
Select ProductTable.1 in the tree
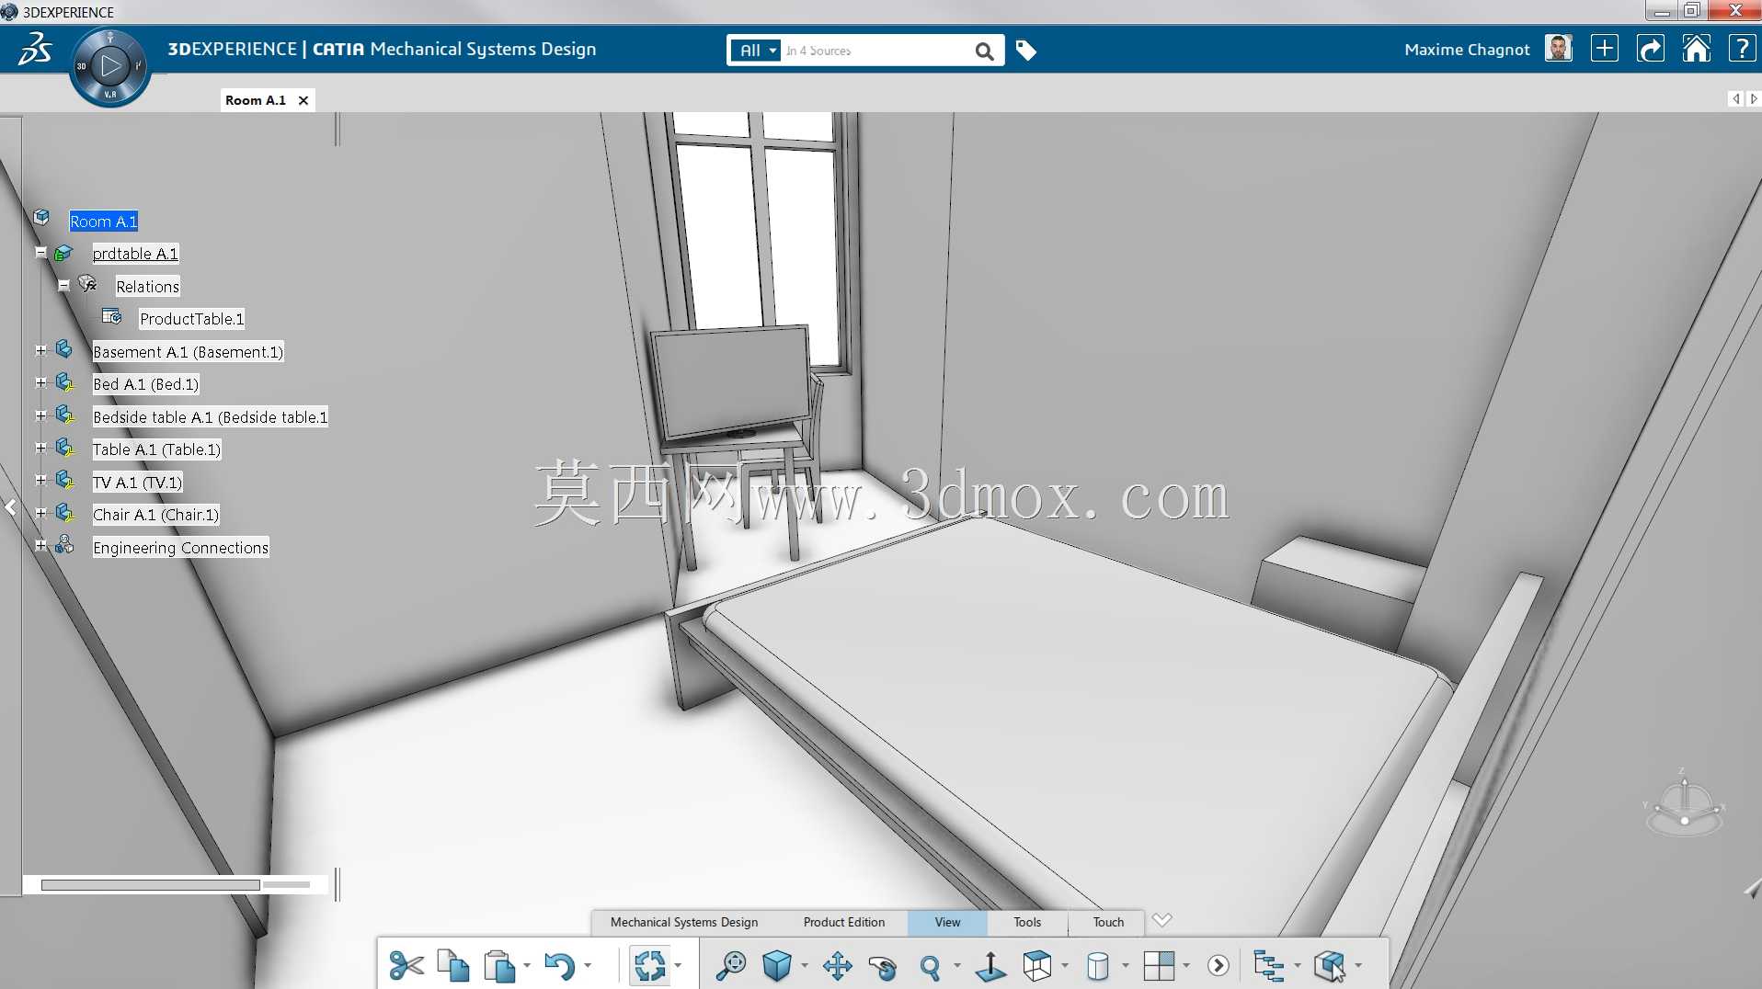(191, 319)
